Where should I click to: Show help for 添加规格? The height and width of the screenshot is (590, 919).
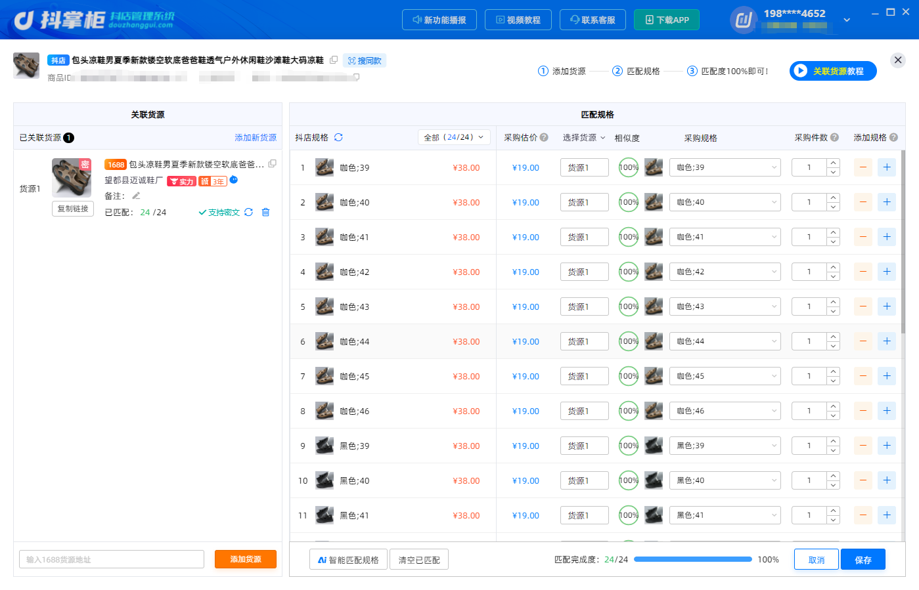tap(893, 137)
